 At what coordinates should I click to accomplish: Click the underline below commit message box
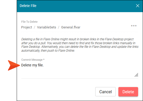click(x=80, y=78)
